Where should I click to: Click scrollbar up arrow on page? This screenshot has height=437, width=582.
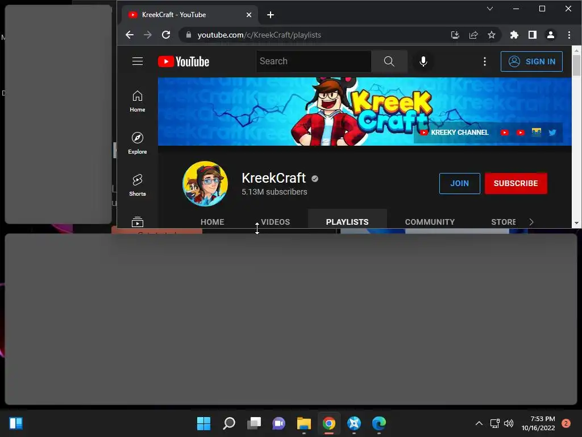pos(576,50)
